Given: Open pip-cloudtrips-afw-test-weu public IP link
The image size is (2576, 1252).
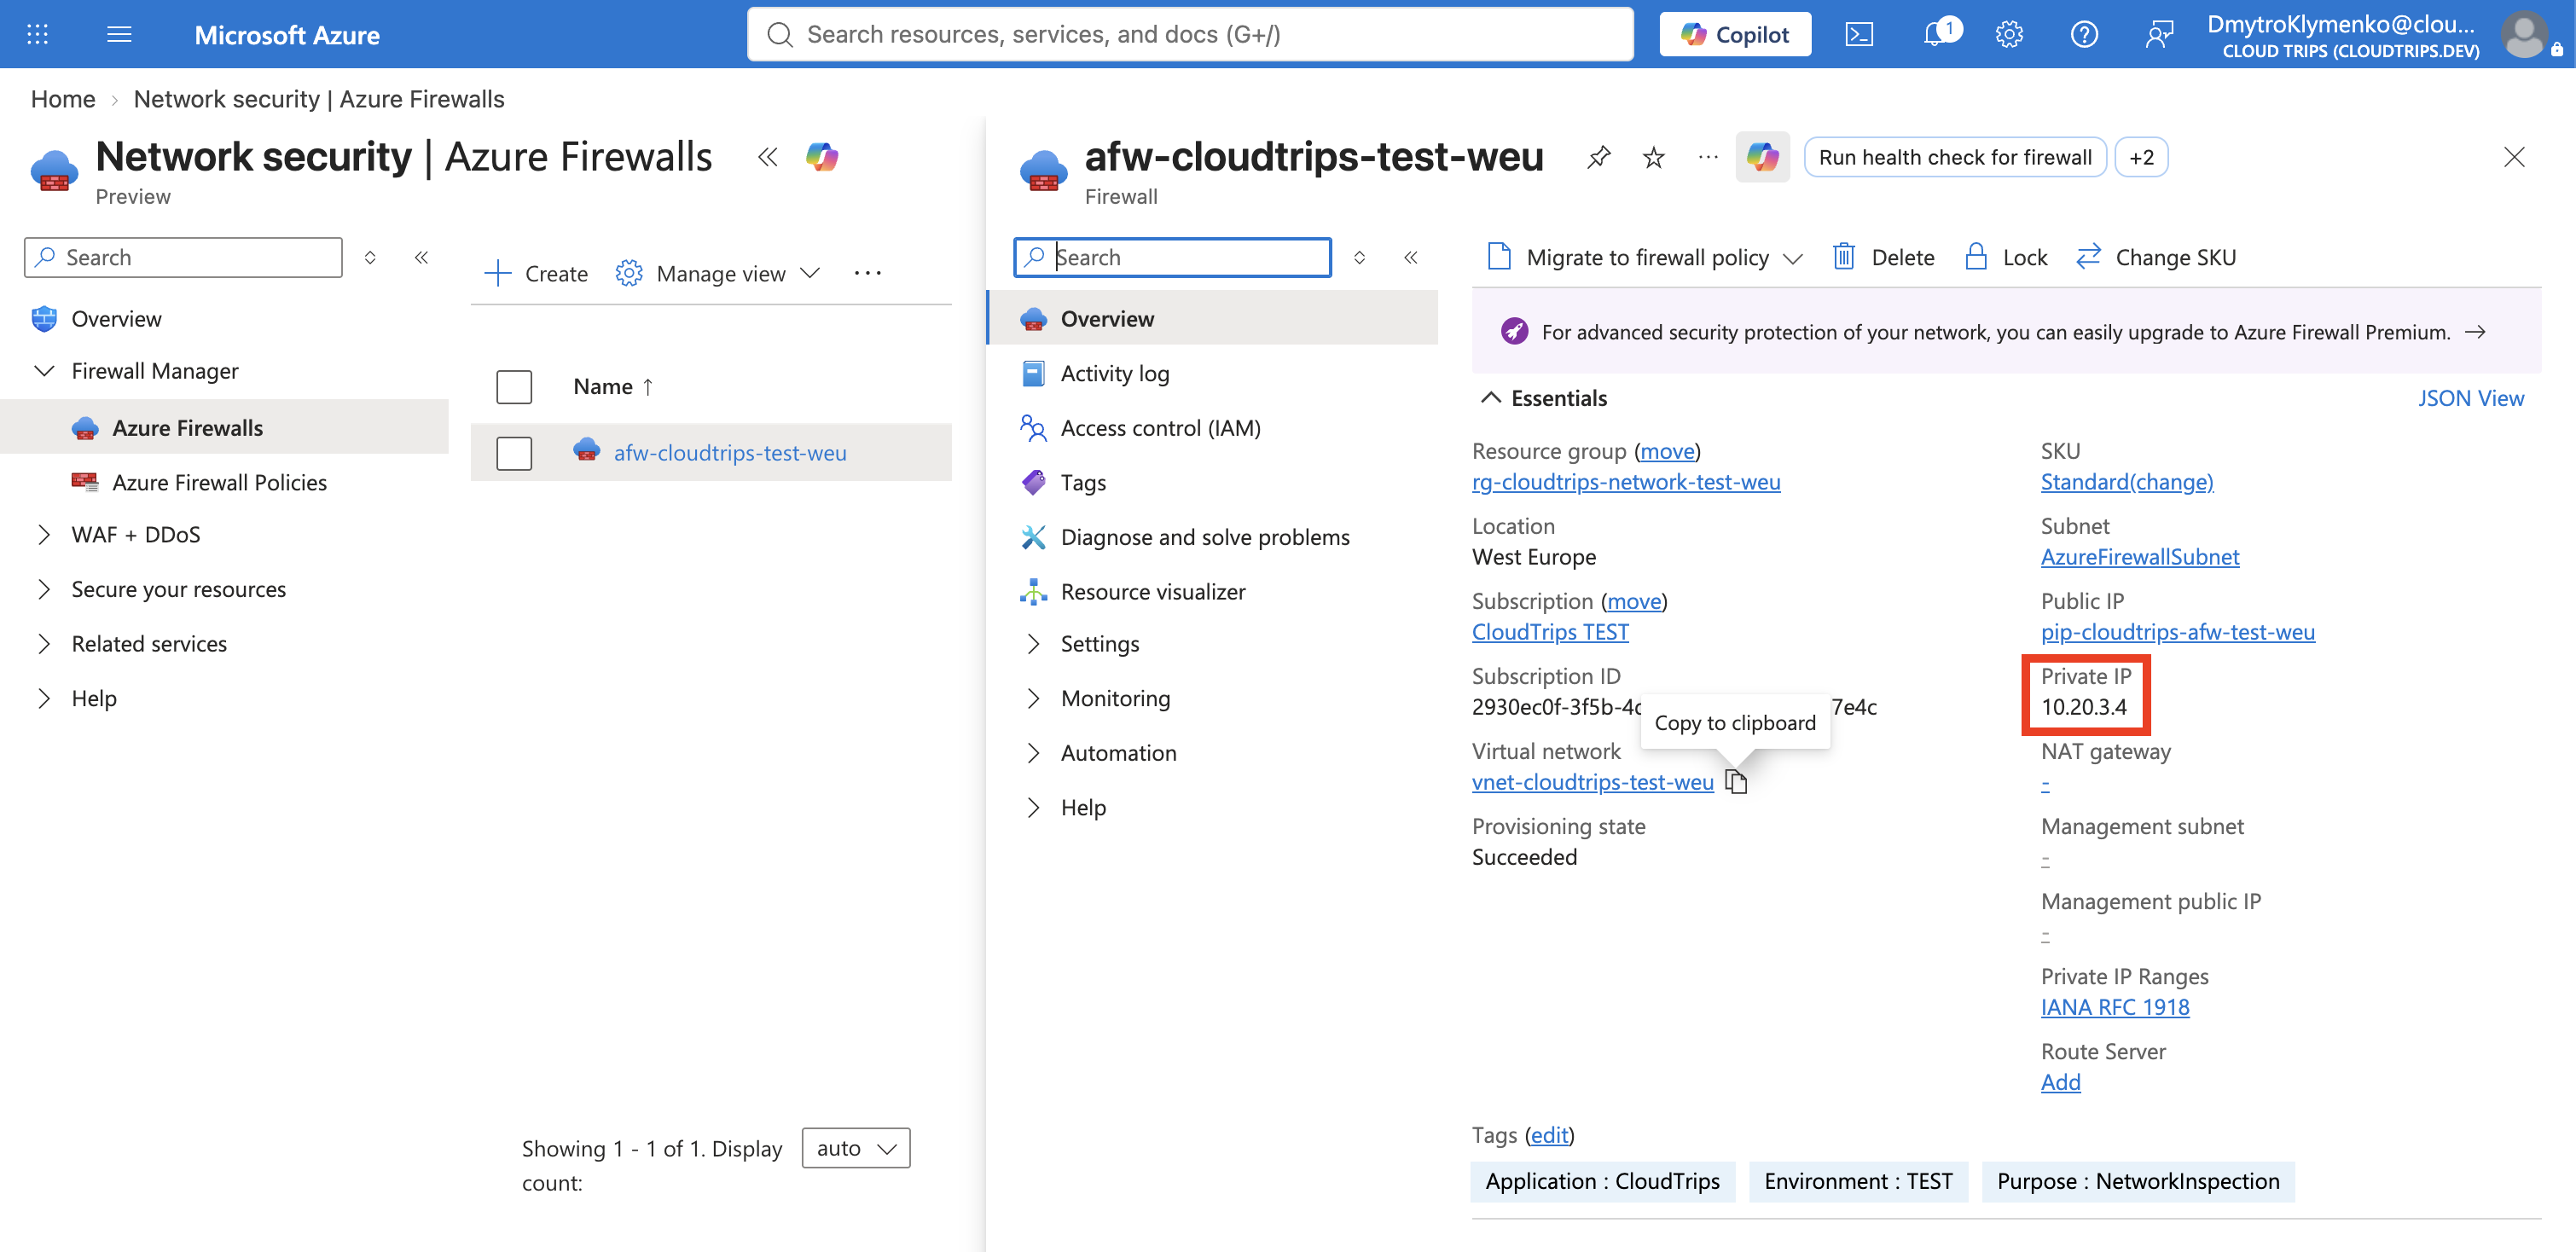Looking at the screenshot, I should point(2177,632).
